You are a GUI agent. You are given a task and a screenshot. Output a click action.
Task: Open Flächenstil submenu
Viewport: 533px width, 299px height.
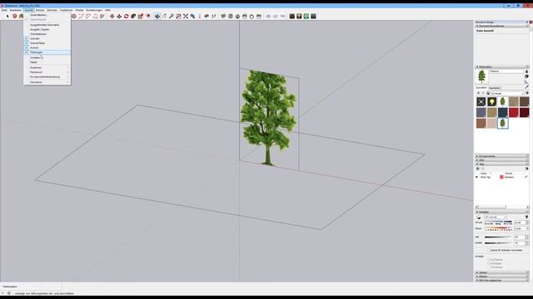coord(47,72)
